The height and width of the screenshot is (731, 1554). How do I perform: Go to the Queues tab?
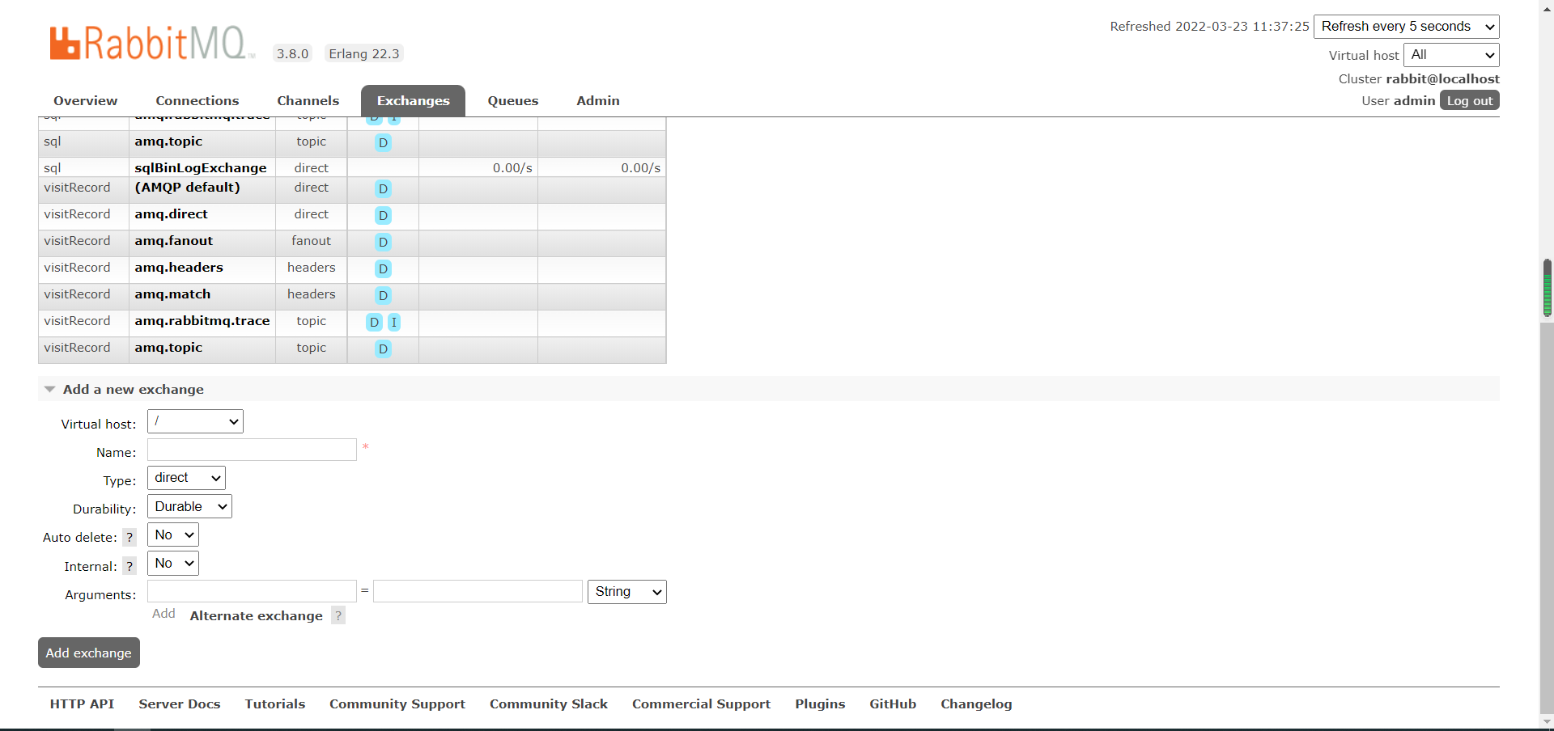point(513,101)
